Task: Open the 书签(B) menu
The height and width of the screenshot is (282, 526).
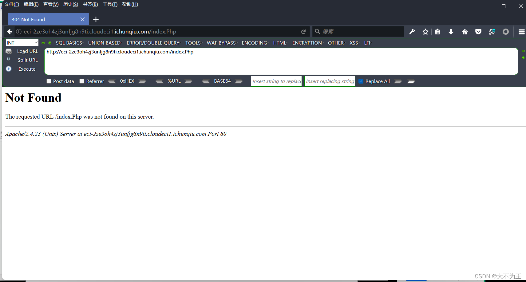Action: pyautogui.click(x=90, y=4)
